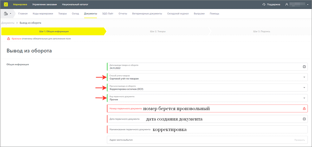Click the Общая информация section label
The image size is (312, 147).
tap(18, 64)
